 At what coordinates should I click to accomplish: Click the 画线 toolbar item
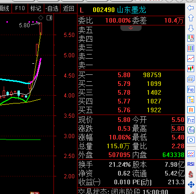tap(4, 8)
